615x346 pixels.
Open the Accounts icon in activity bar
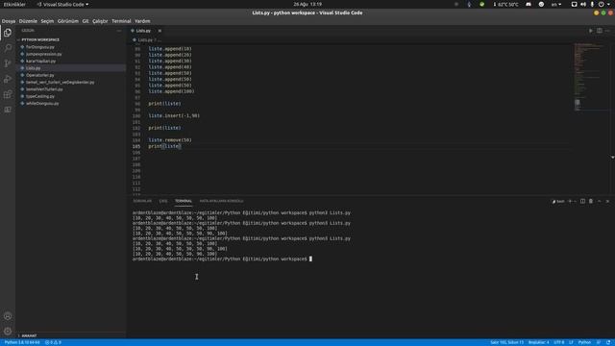(8, 316)
